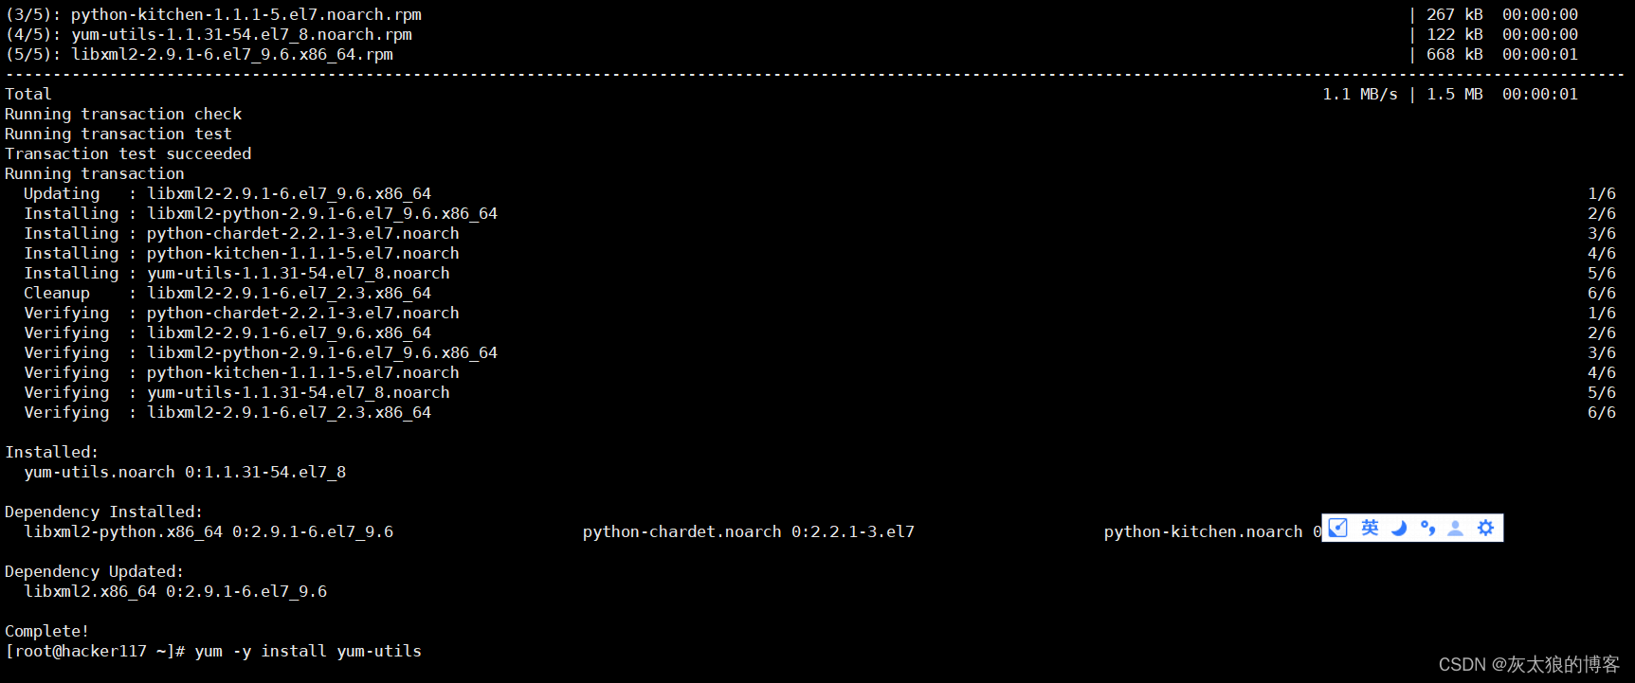Select 'libxml2-python.x86_64 0:2.9.1-6.el7_9.6' dependency
Image resolution: width=1635 pixels, height=683 pixels.
[209, 531]
